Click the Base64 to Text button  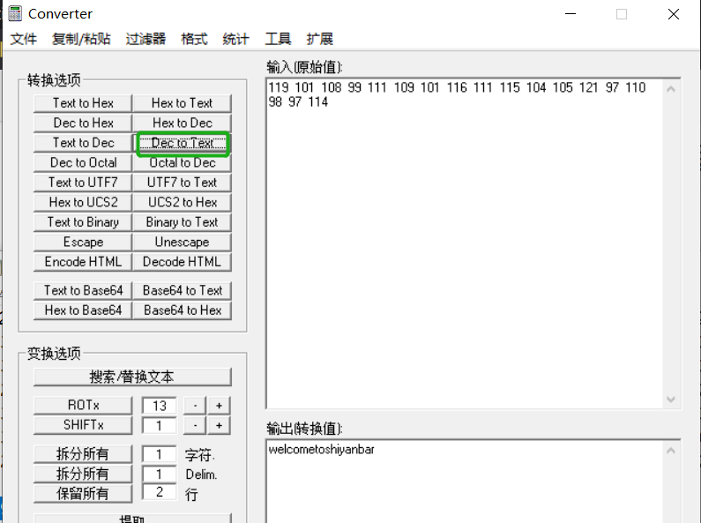[182, 290]
